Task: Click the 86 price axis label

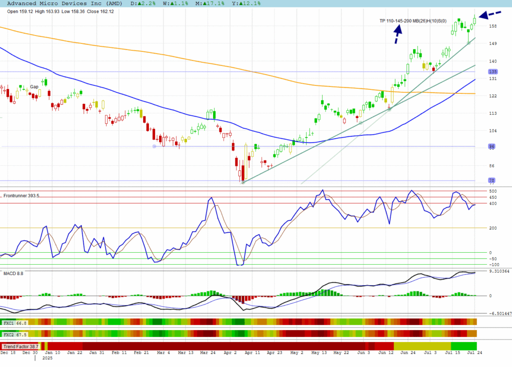Action: pos(491,166)
